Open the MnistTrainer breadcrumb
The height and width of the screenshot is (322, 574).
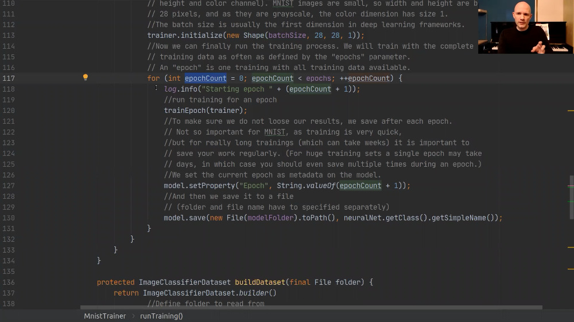click(x=104, y=316)
